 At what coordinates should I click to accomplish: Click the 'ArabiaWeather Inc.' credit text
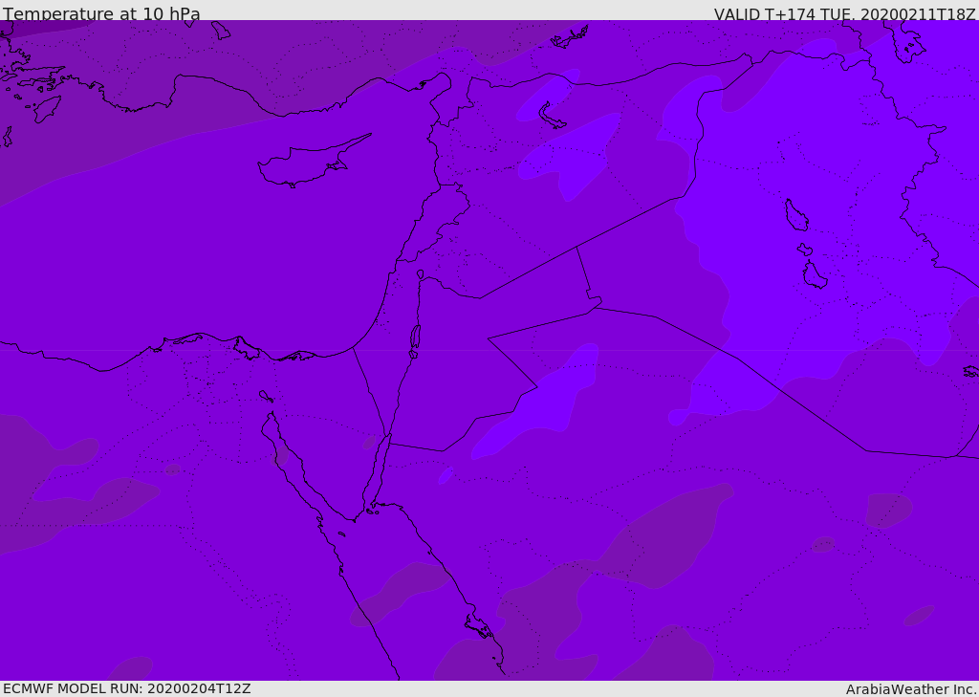click(x=911, y=689)
